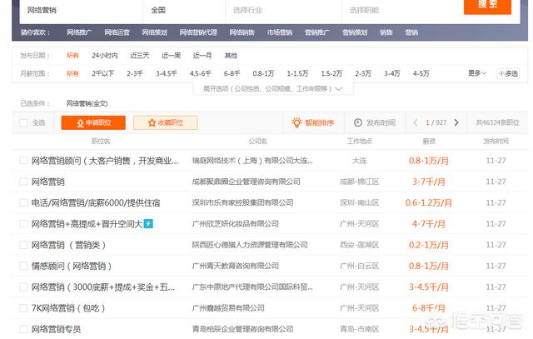Go to previous page with left arrow
The image size is (533, 339).
click(x=416, y=122)
